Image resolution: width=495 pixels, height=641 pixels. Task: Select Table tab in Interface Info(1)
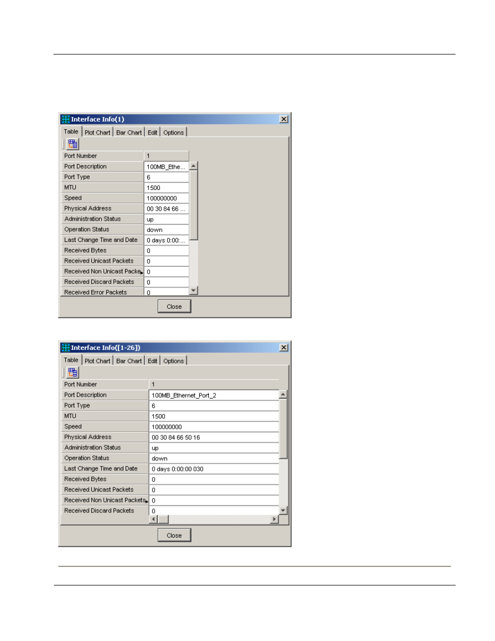(x=71, y=131)
